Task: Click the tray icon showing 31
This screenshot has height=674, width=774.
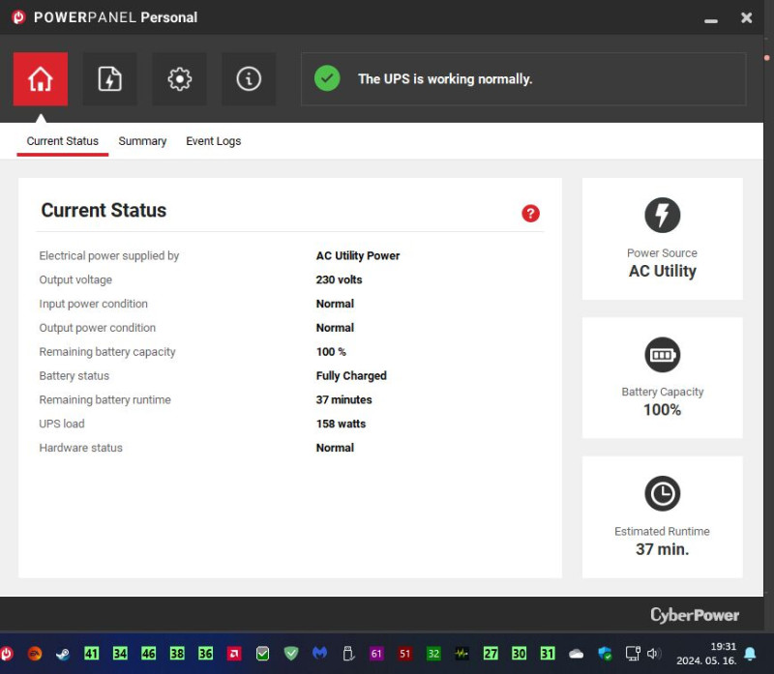Action: 548,654
